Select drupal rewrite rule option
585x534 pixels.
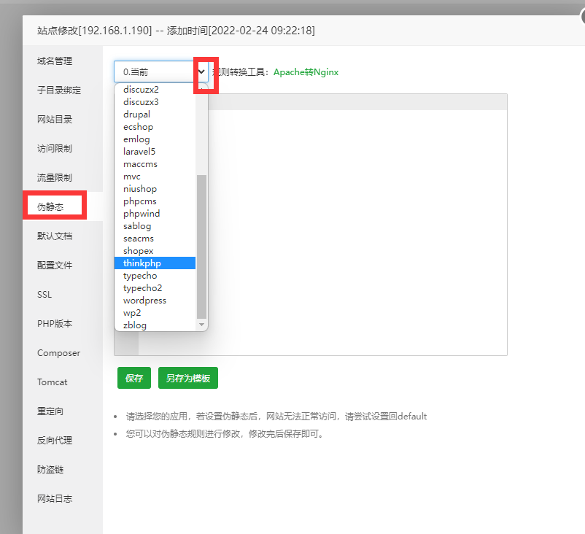click(x=155, y=115)
